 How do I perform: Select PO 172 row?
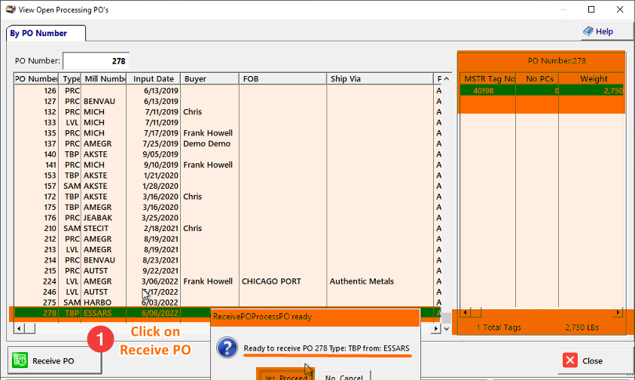227,196
